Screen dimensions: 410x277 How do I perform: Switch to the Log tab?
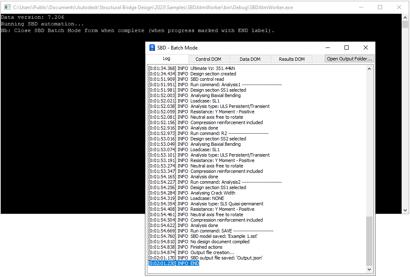pyautogui.click(x=167, y=58)
